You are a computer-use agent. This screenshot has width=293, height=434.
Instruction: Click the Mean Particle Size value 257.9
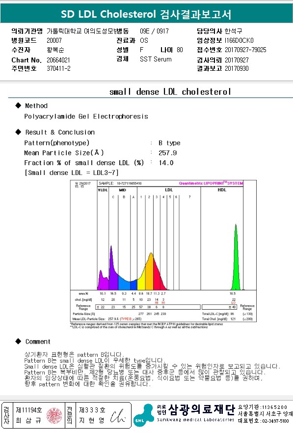(167, 153)
